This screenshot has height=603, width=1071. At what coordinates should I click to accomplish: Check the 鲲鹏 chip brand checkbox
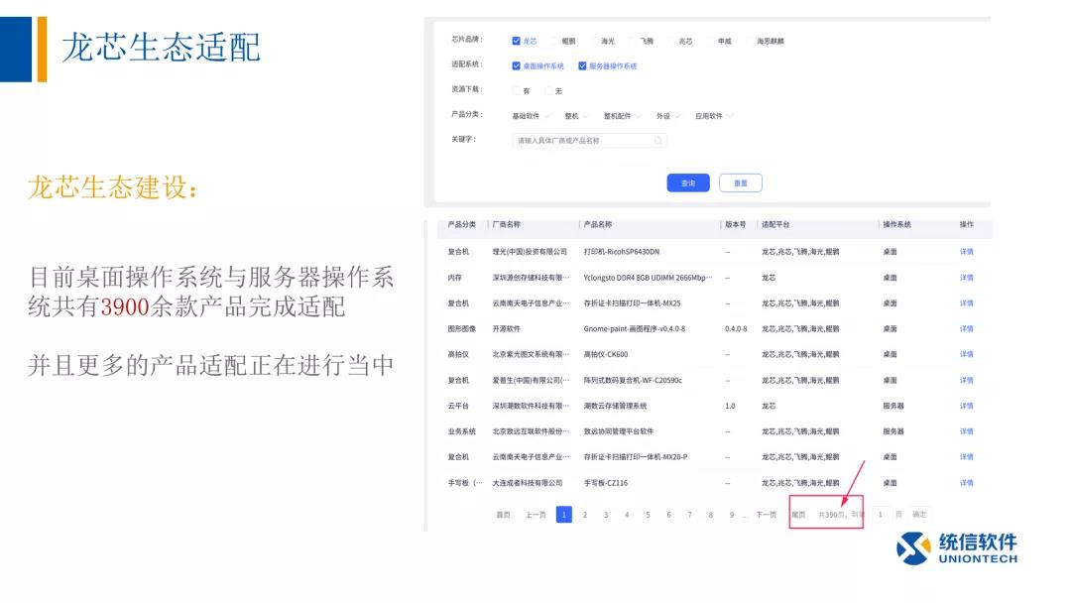pyautogui.click(x=554, y=42)
